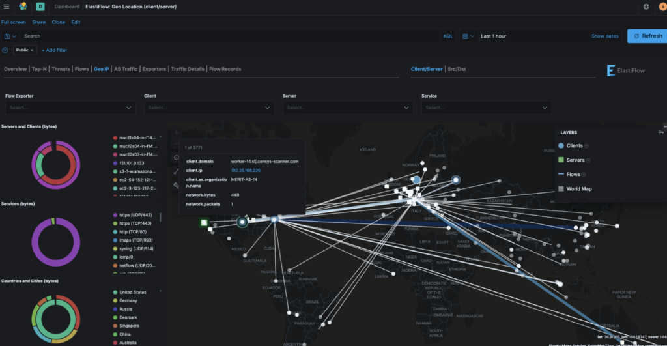
Task: Click the large client circle near Finland
Action: pos(455,180)
